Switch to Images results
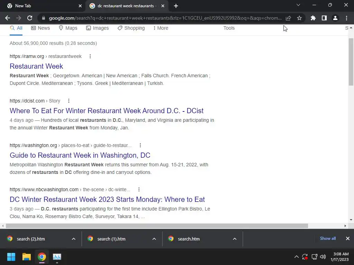Screen dimensions: 354x265 [97, 28]
